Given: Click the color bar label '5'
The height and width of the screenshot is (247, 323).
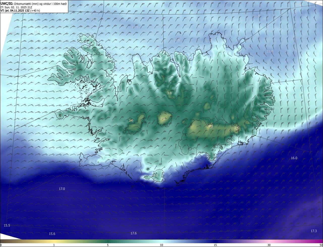Looking at the screenshot, I should coord(108,245).
